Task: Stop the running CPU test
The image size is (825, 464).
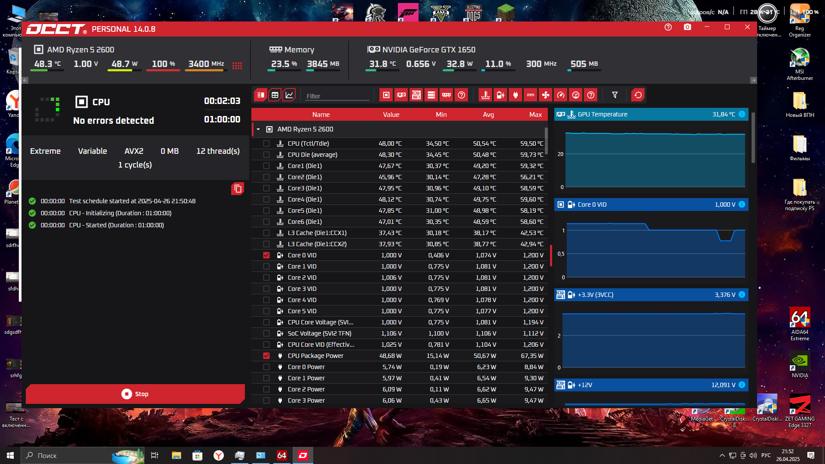Action: point(135,394)
